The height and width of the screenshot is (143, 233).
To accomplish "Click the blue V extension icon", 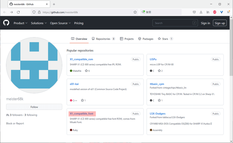I will (222, 12).
